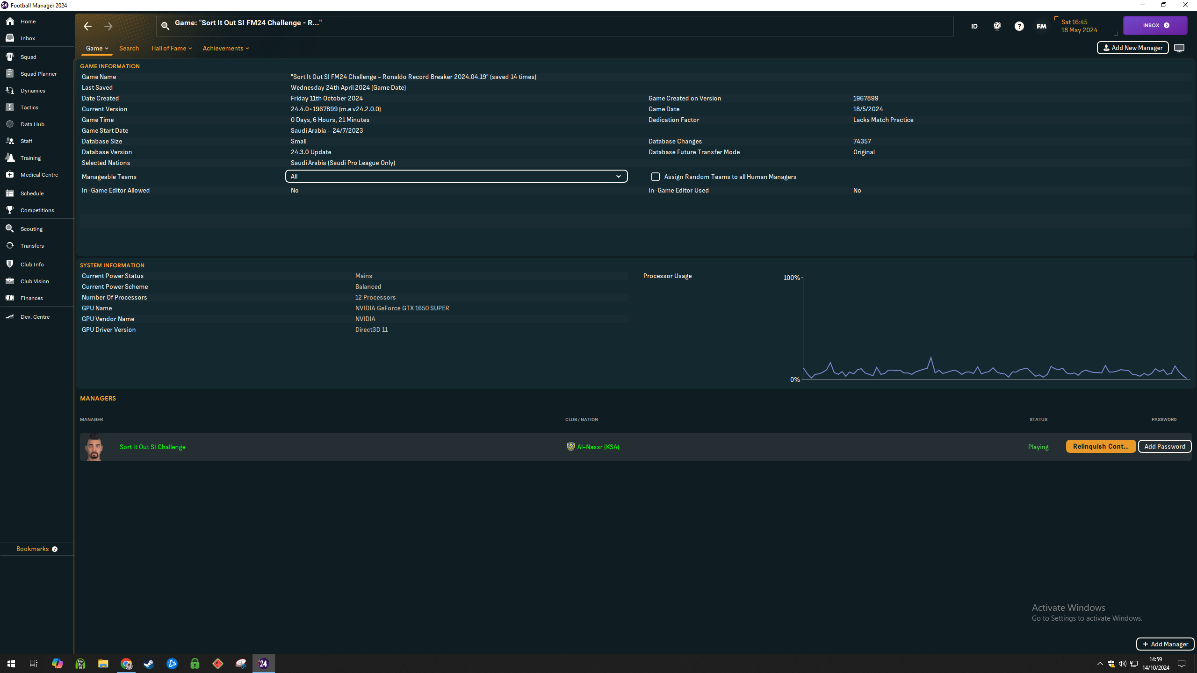
Task: Click the search magnifier icon
Action: click(165, 26)
